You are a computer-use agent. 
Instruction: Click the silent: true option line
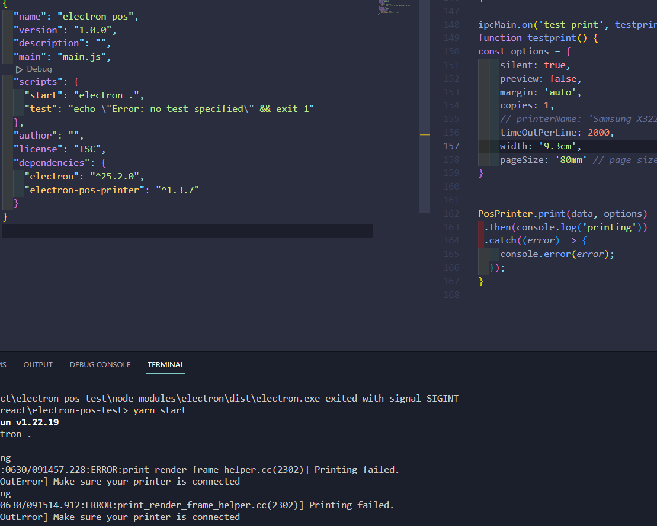[534, 65]
